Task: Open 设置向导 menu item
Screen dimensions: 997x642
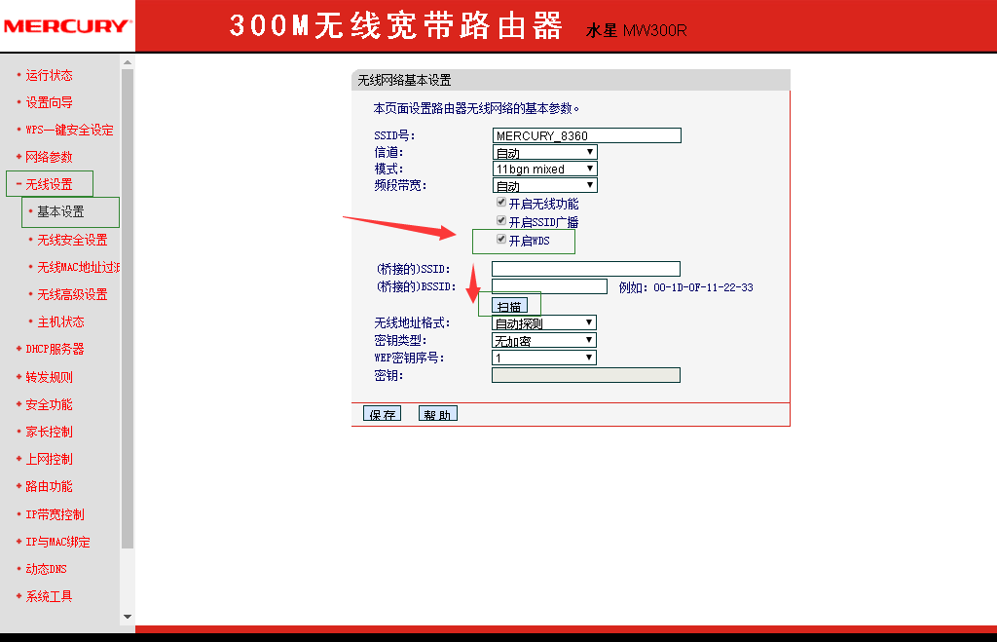Action: (49, 102)
